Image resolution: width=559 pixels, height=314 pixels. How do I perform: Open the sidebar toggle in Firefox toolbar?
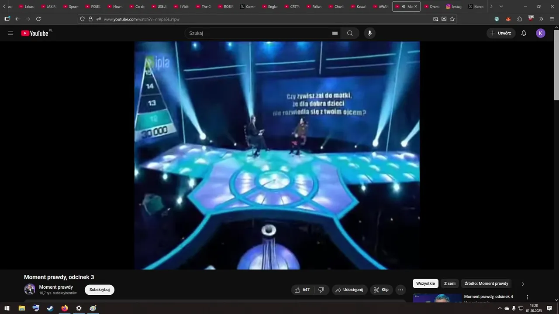click(7, 19)
